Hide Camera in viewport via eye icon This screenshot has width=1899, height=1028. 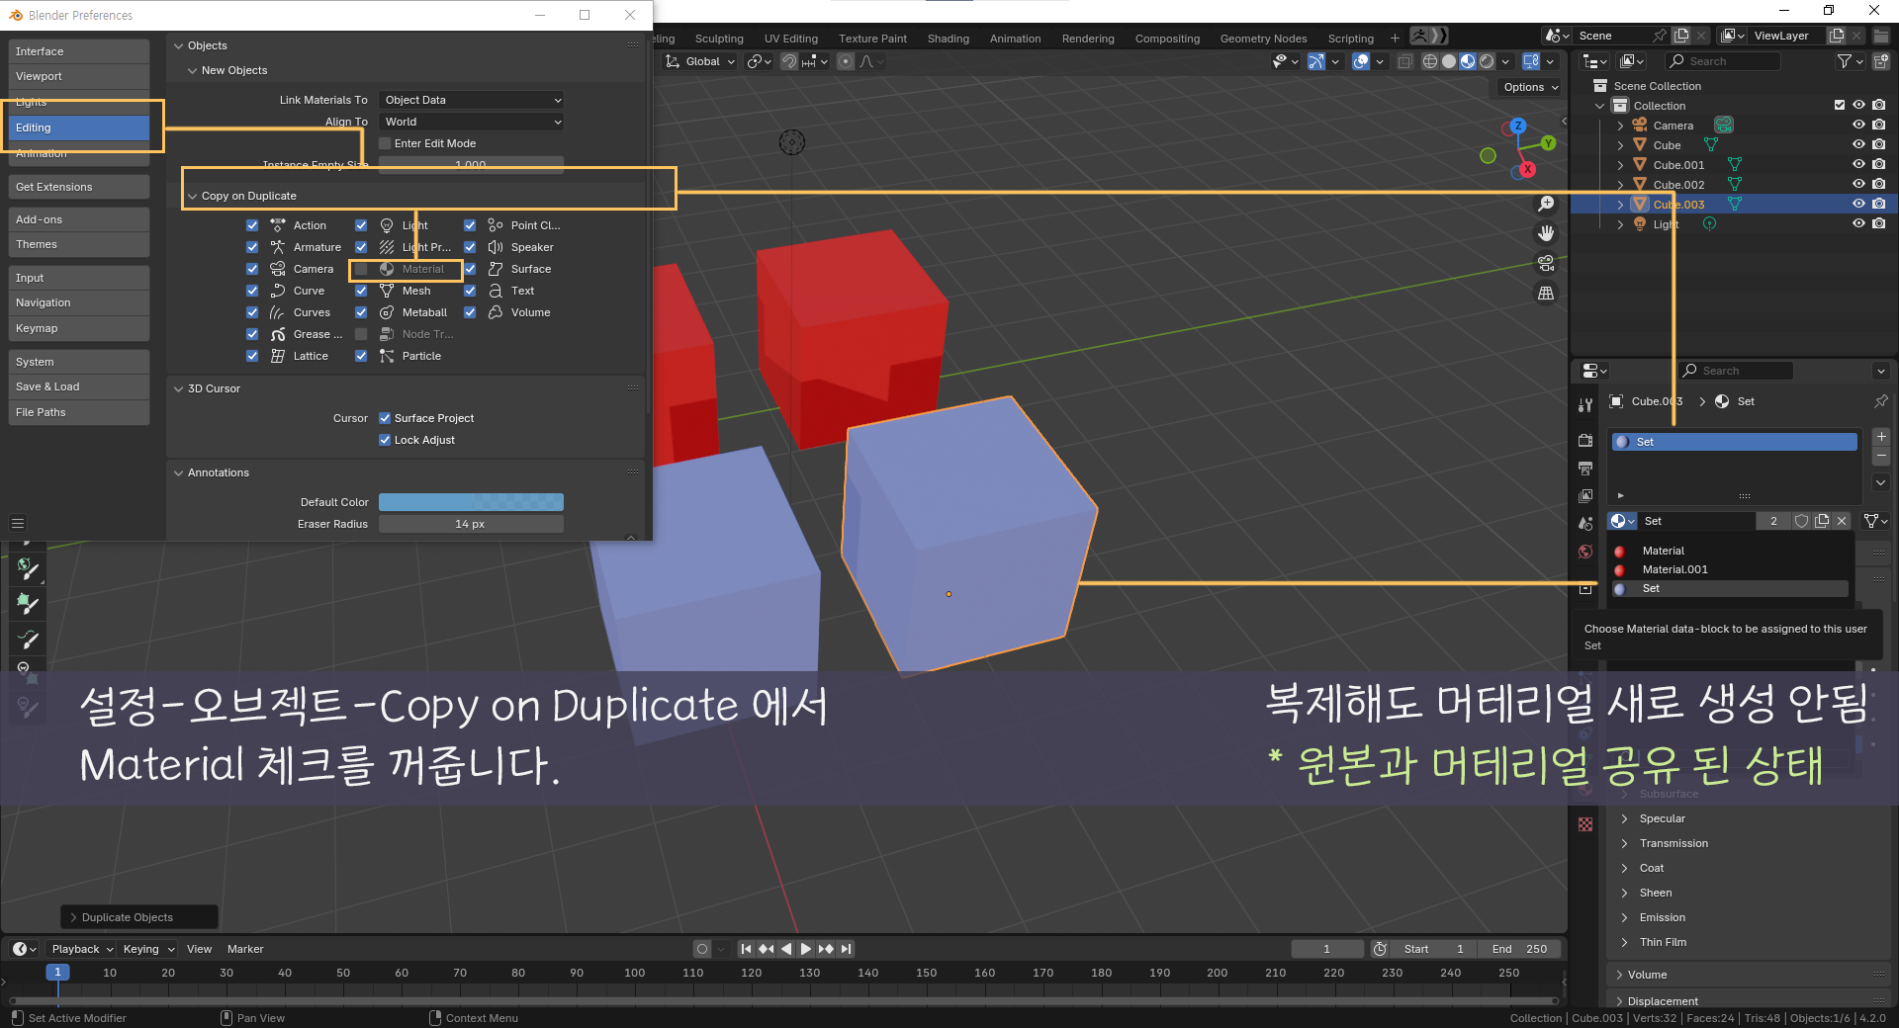(x=1858, y=125)
